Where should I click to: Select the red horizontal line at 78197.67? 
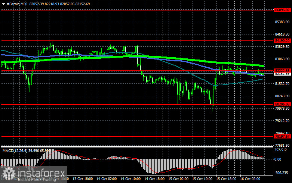point(138,137)
